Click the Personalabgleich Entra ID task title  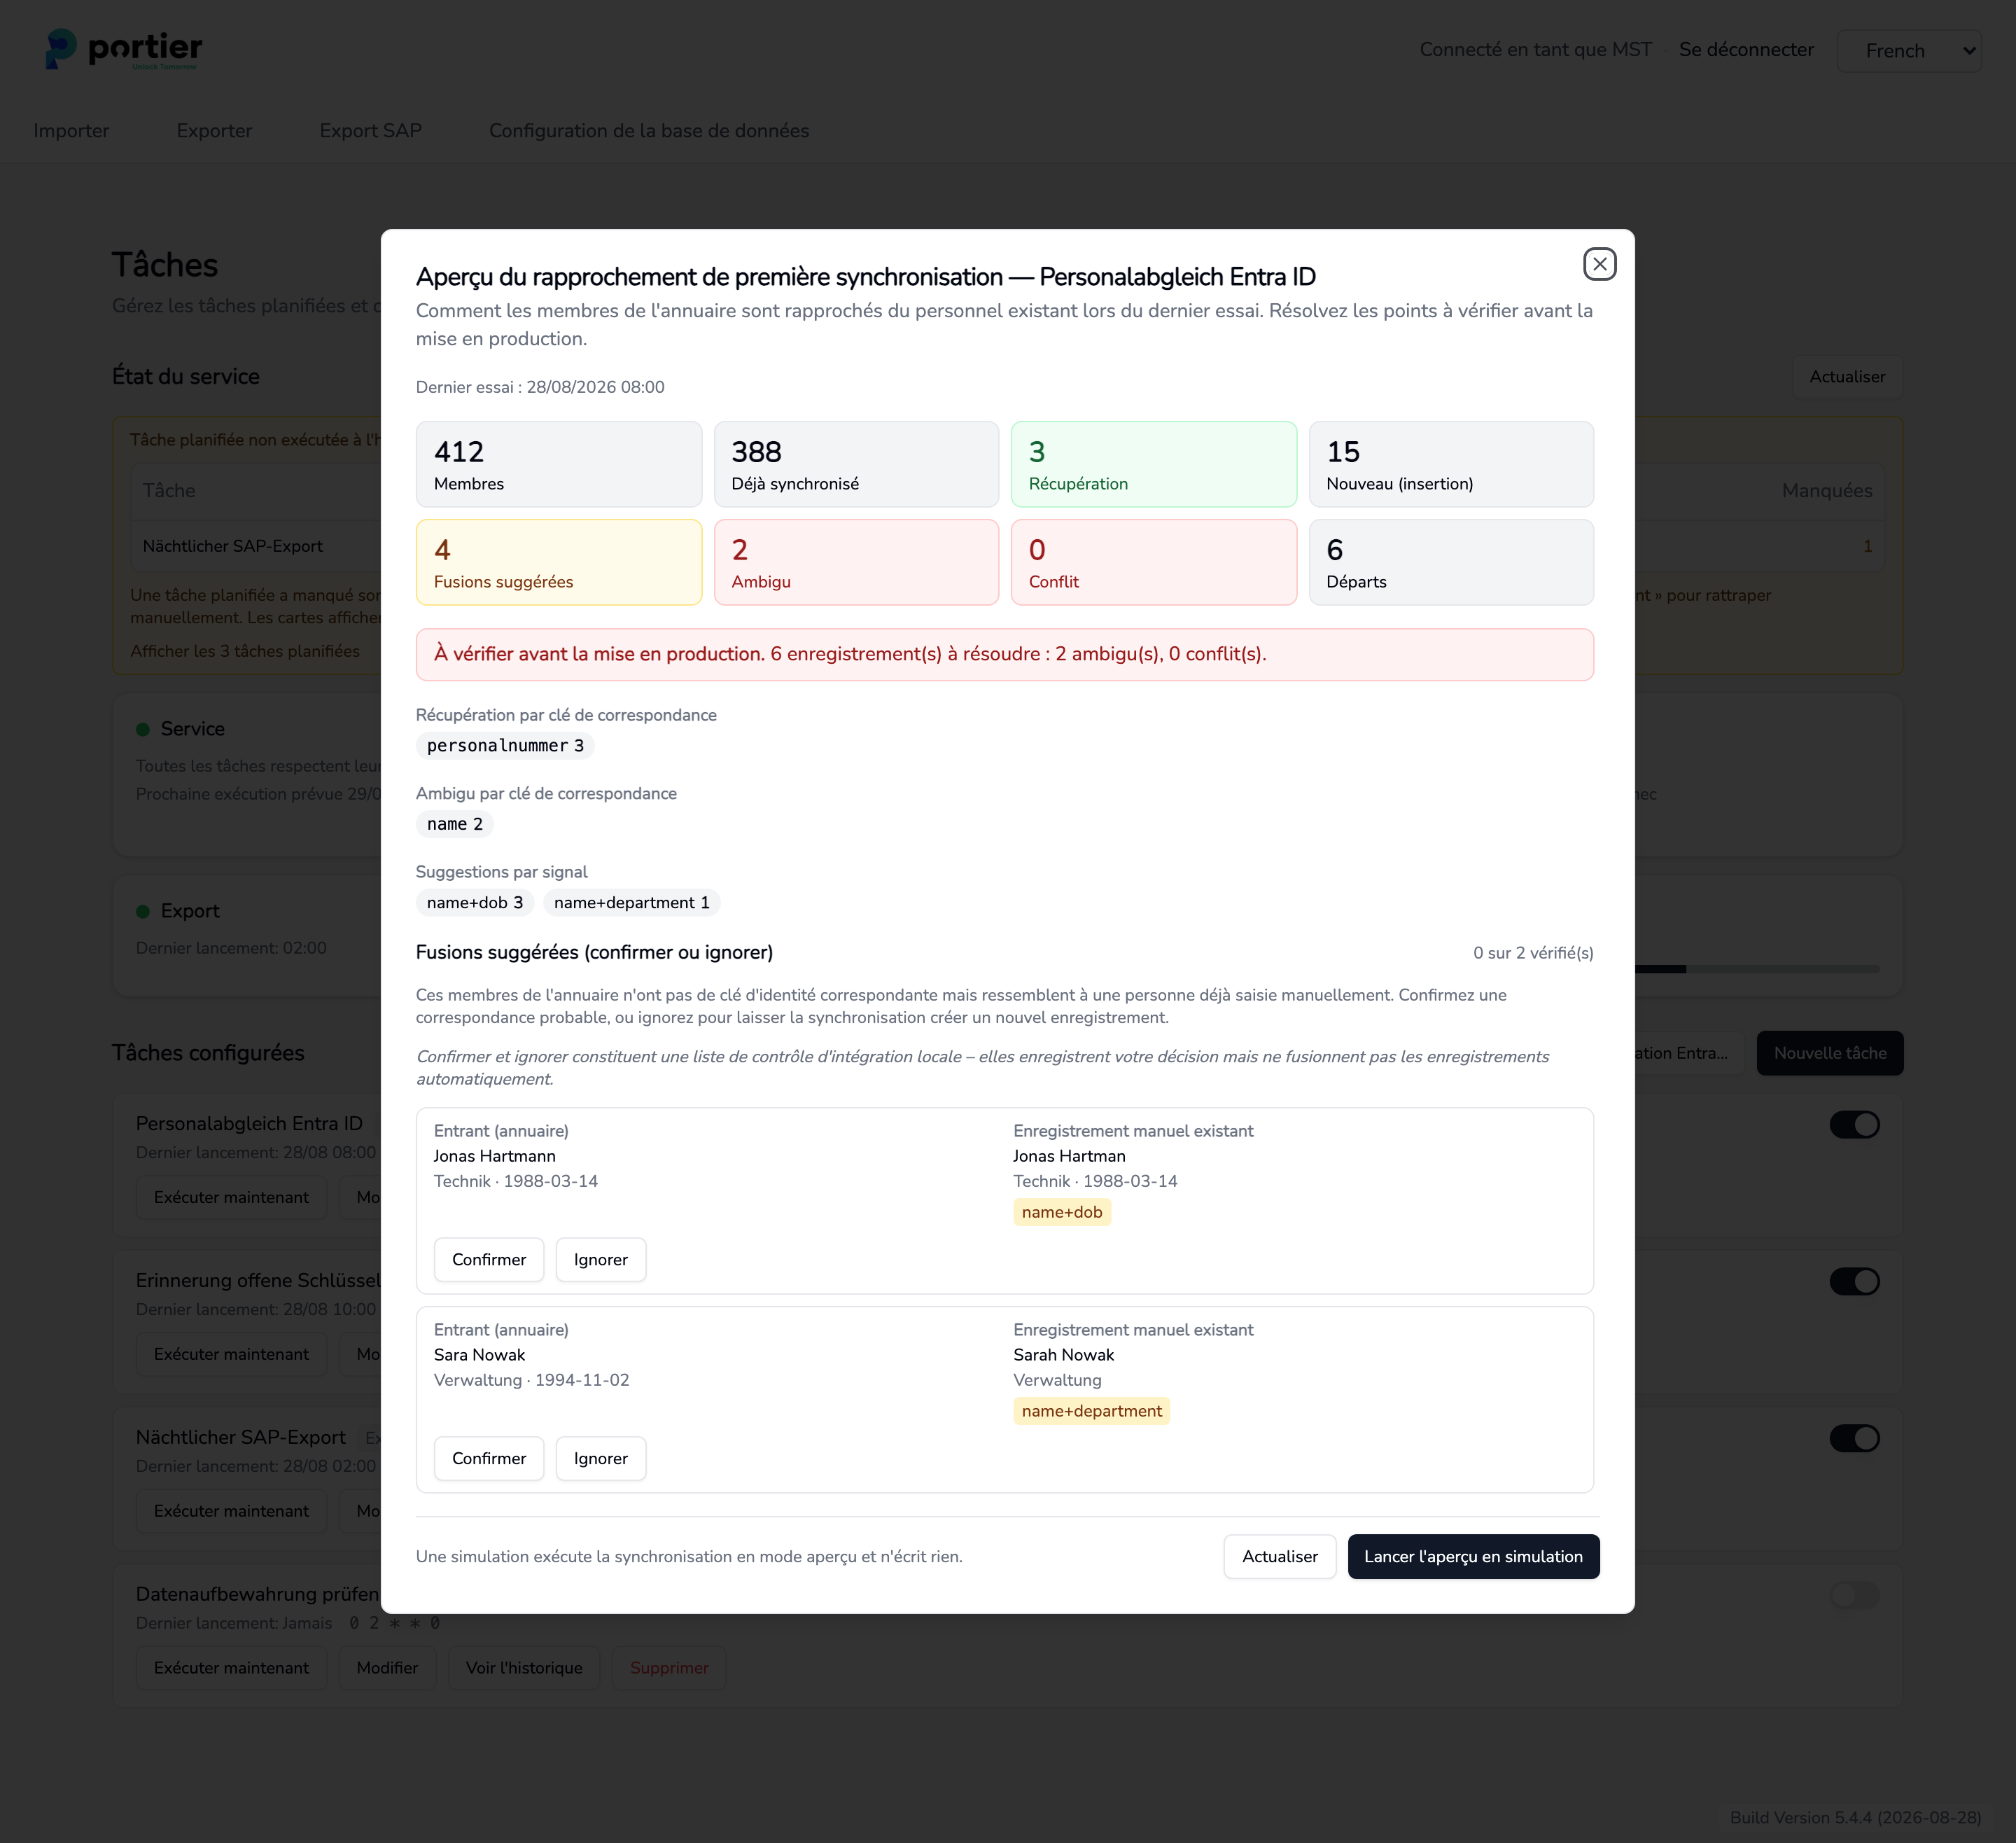(249, 1125)
